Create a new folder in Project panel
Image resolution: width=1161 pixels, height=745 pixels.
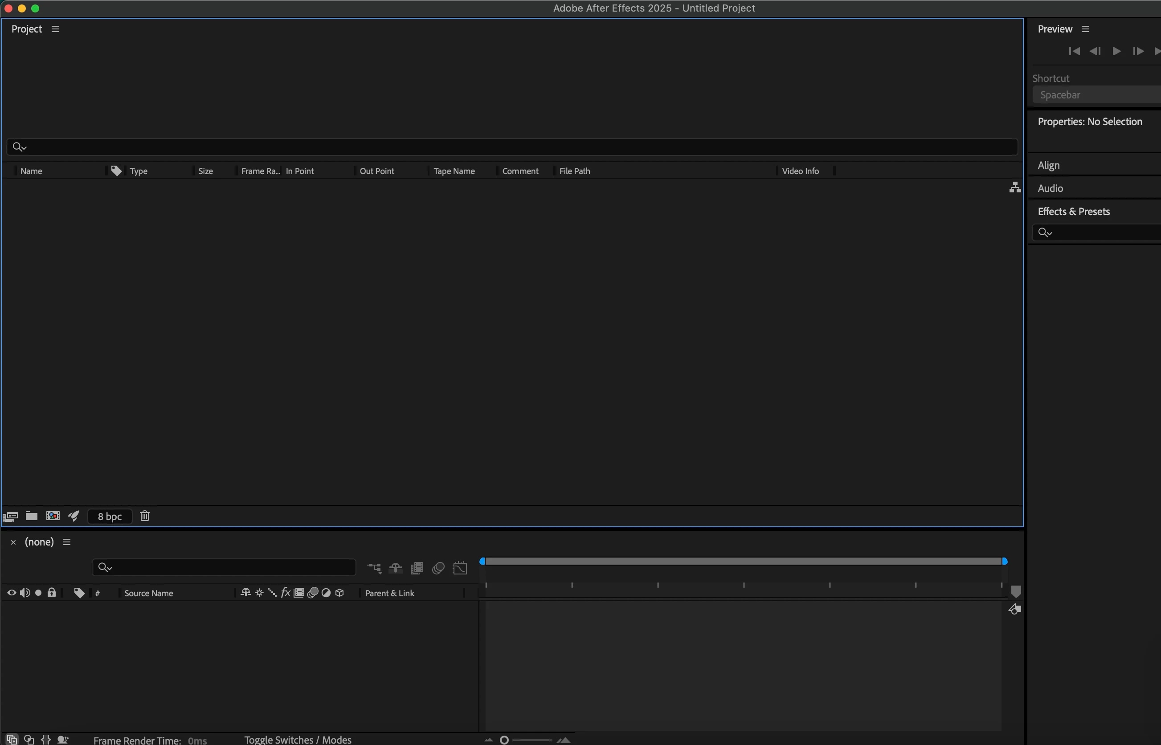(x=32, y=516)
